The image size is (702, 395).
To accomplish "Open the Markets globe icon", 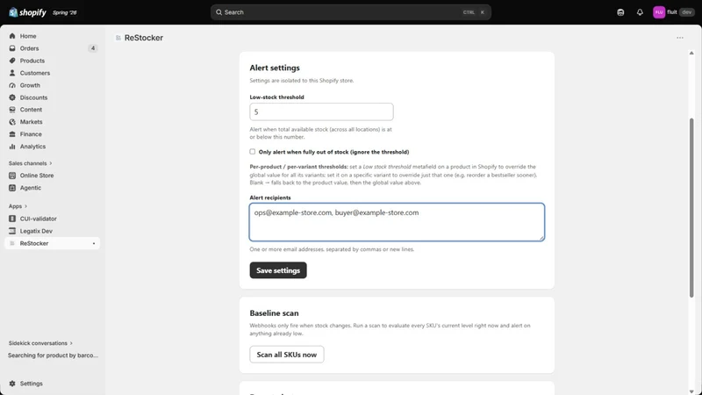I will [x=12, y=122].
